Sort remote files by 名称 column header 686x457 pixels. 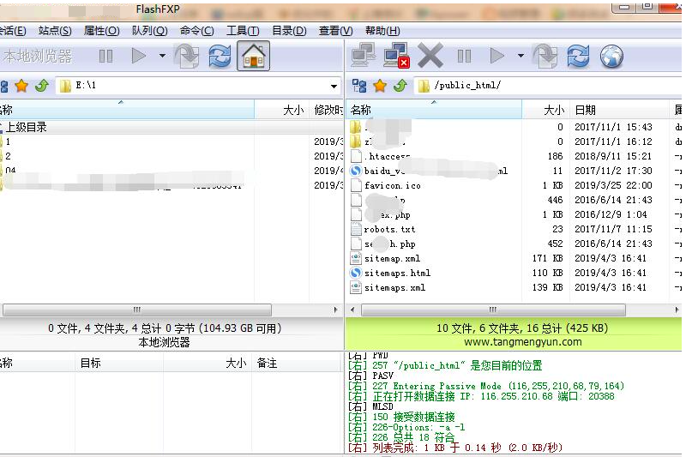[434, 110]
